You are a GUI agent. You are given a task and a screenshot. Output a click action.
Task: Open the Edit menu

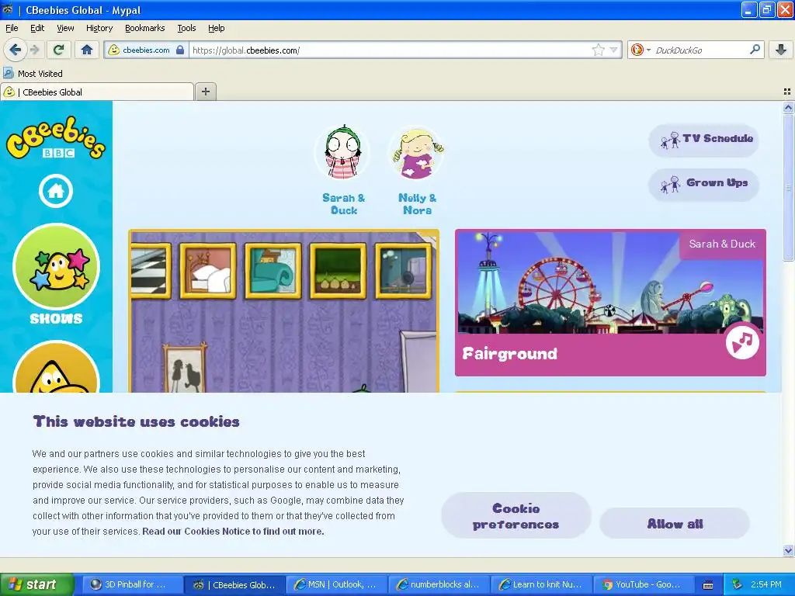[x=37, y=28]
